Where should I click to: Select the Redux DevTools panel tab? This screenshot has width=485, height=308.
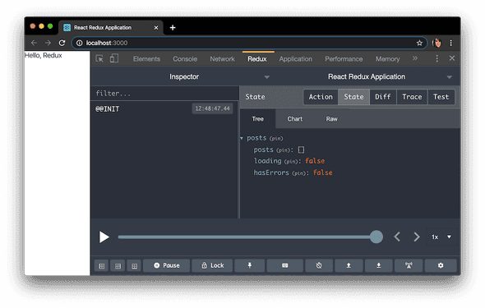click(257, 59)
